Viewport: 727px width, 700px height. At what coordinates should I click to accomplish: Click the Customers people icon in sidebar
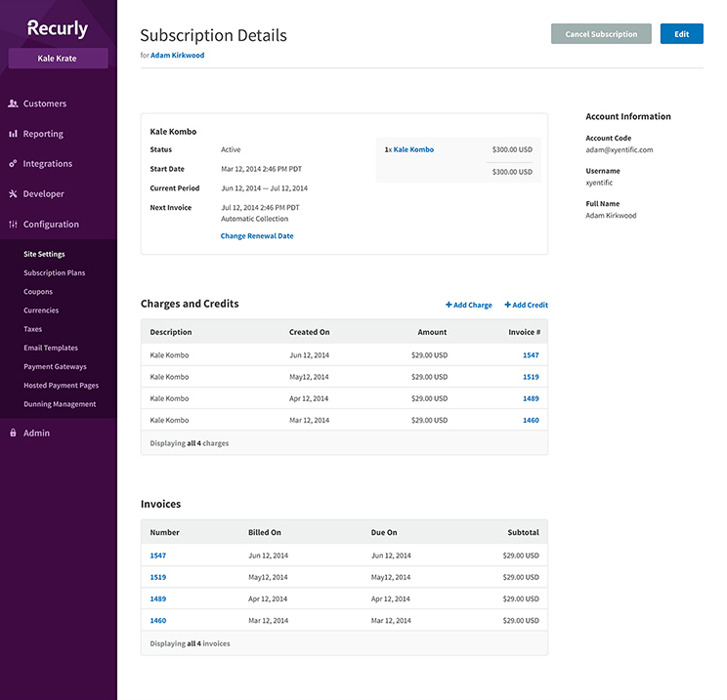13,103
